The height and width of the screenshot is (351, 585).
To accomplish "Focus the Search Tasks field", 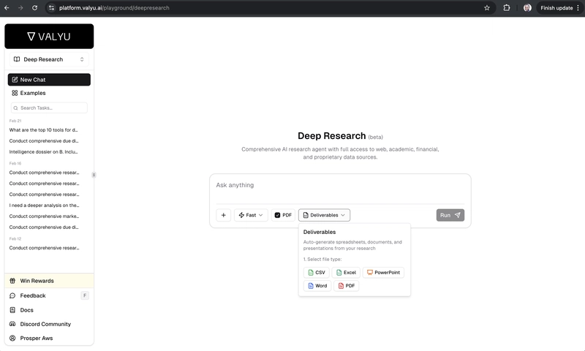I will pos(49,107).
